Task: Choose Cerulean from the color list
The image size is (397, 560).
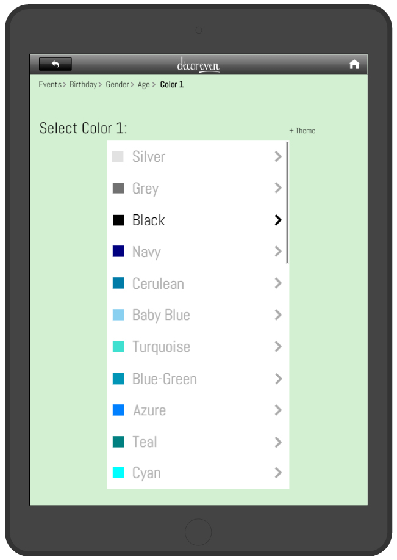Action: coord(198,283)
